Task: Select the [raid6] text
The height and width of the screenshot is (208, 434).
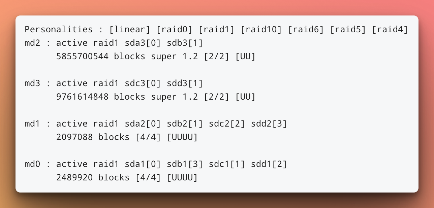Action: (306, 30)
